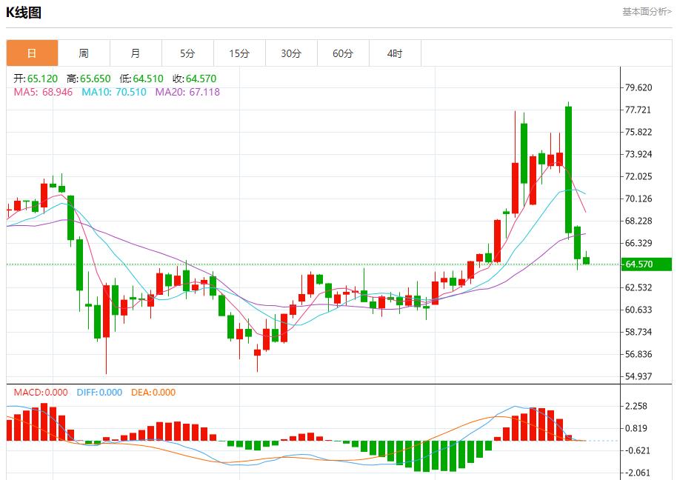The width and height of the screenshot is (677, 480).
Task: Click the 2.258 MACD axis label
Action: pyautogui.click(x=636, y=406)
